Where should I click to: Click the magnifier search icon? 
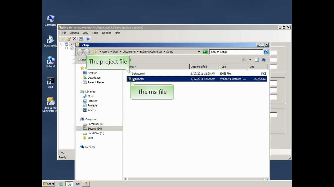point(266,52)
